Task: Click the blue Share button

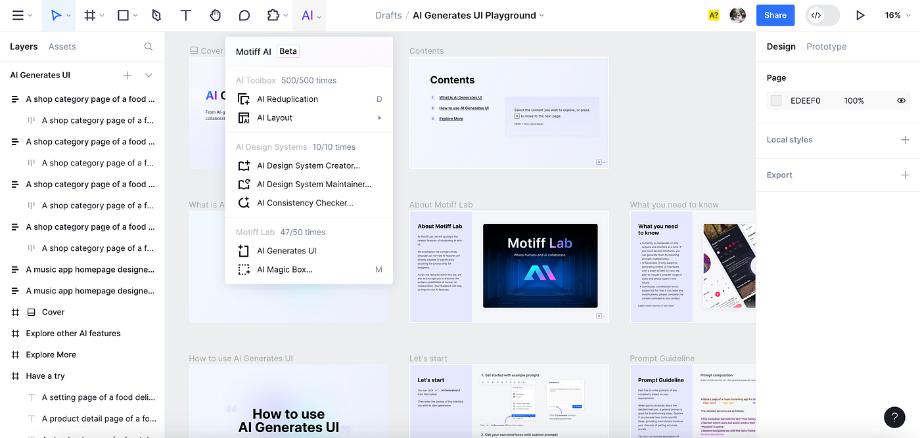Action: [775, 15]
